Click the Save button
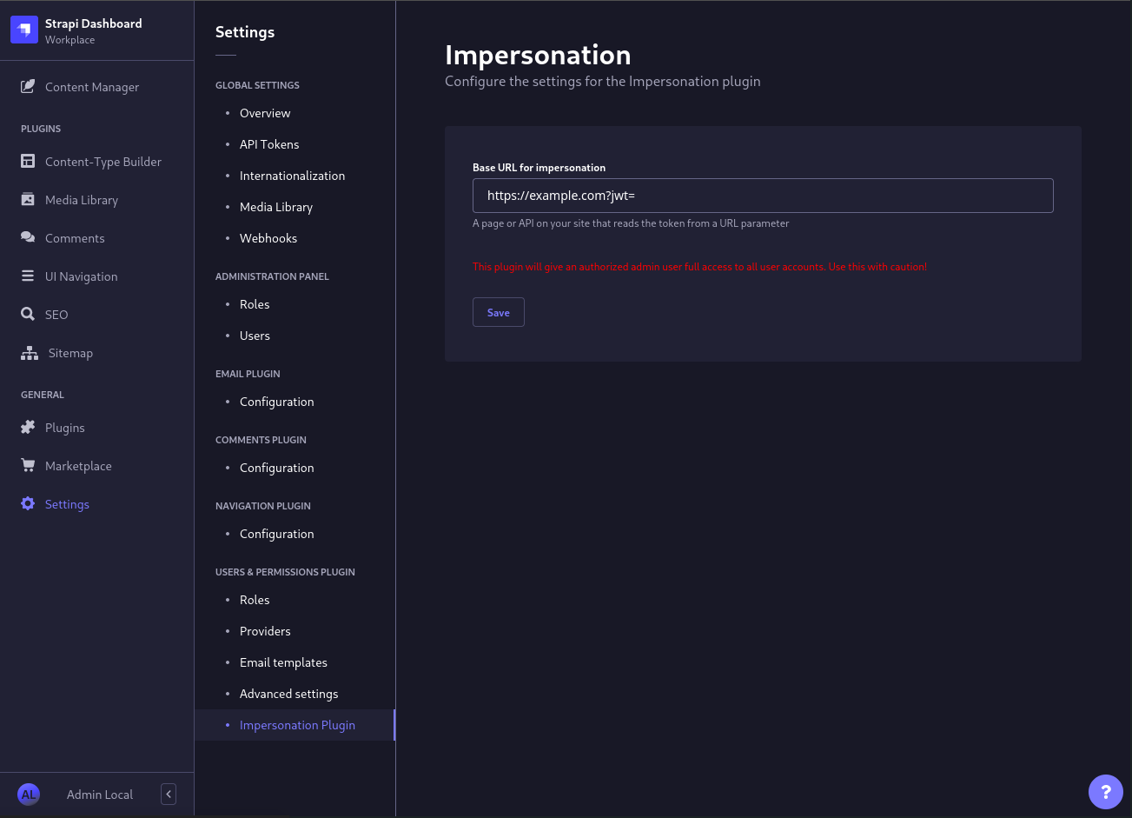Image resolution: width=1132 pixels, height=818 pixels. pyautogui.click(x=499, y=313)
